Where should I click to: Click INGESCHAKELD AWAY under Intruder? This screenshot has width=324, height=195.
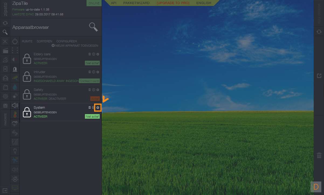(x=49, y=81)
